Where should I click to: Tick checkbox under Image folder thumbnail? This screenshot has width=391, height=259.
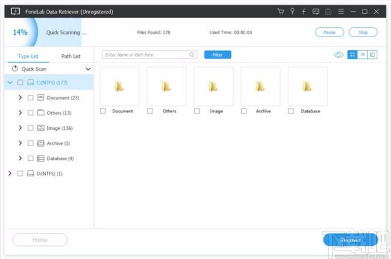coord(197,111)
